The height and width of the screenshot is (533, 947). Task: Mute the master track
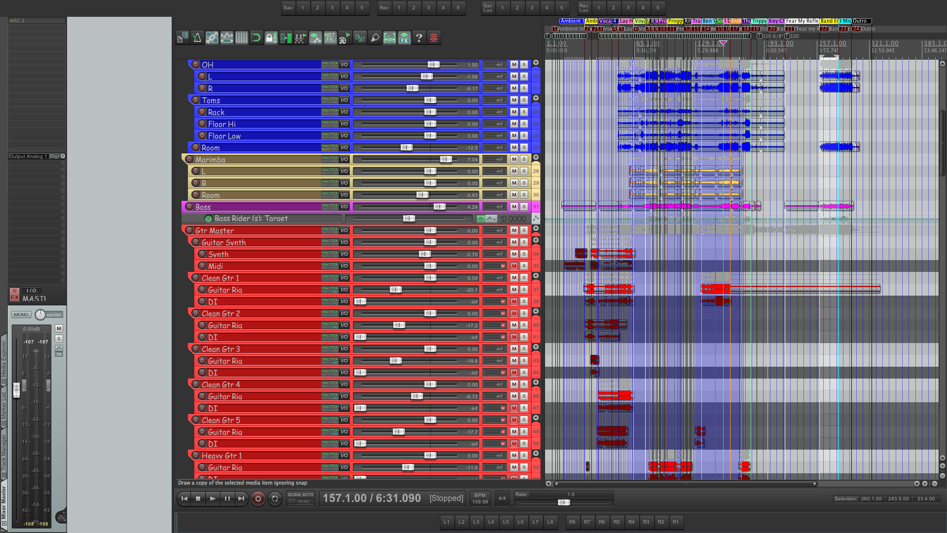[59, 329]
